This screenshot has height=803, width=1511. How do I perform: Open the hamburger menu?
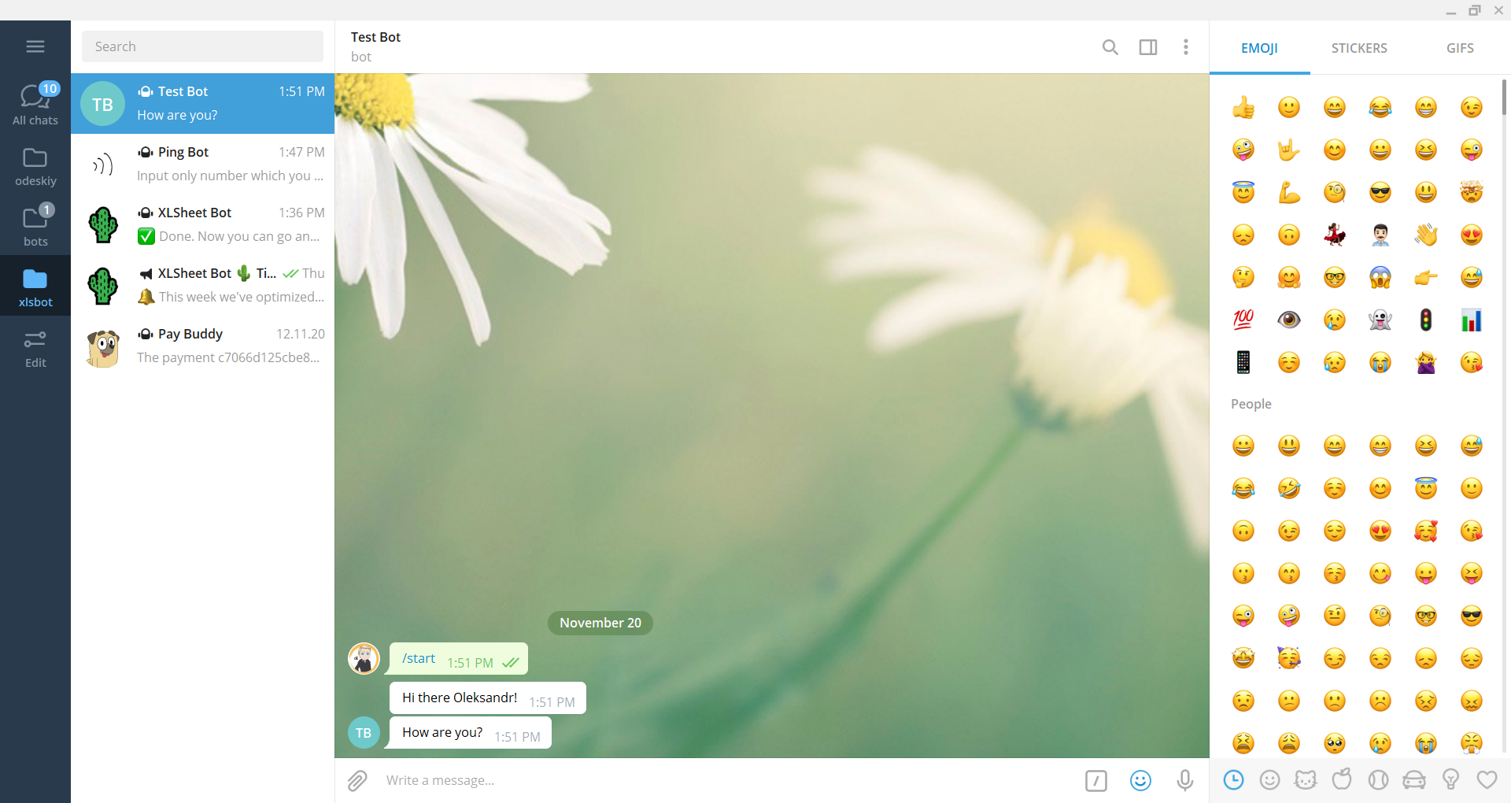click(x=35, y=46)
